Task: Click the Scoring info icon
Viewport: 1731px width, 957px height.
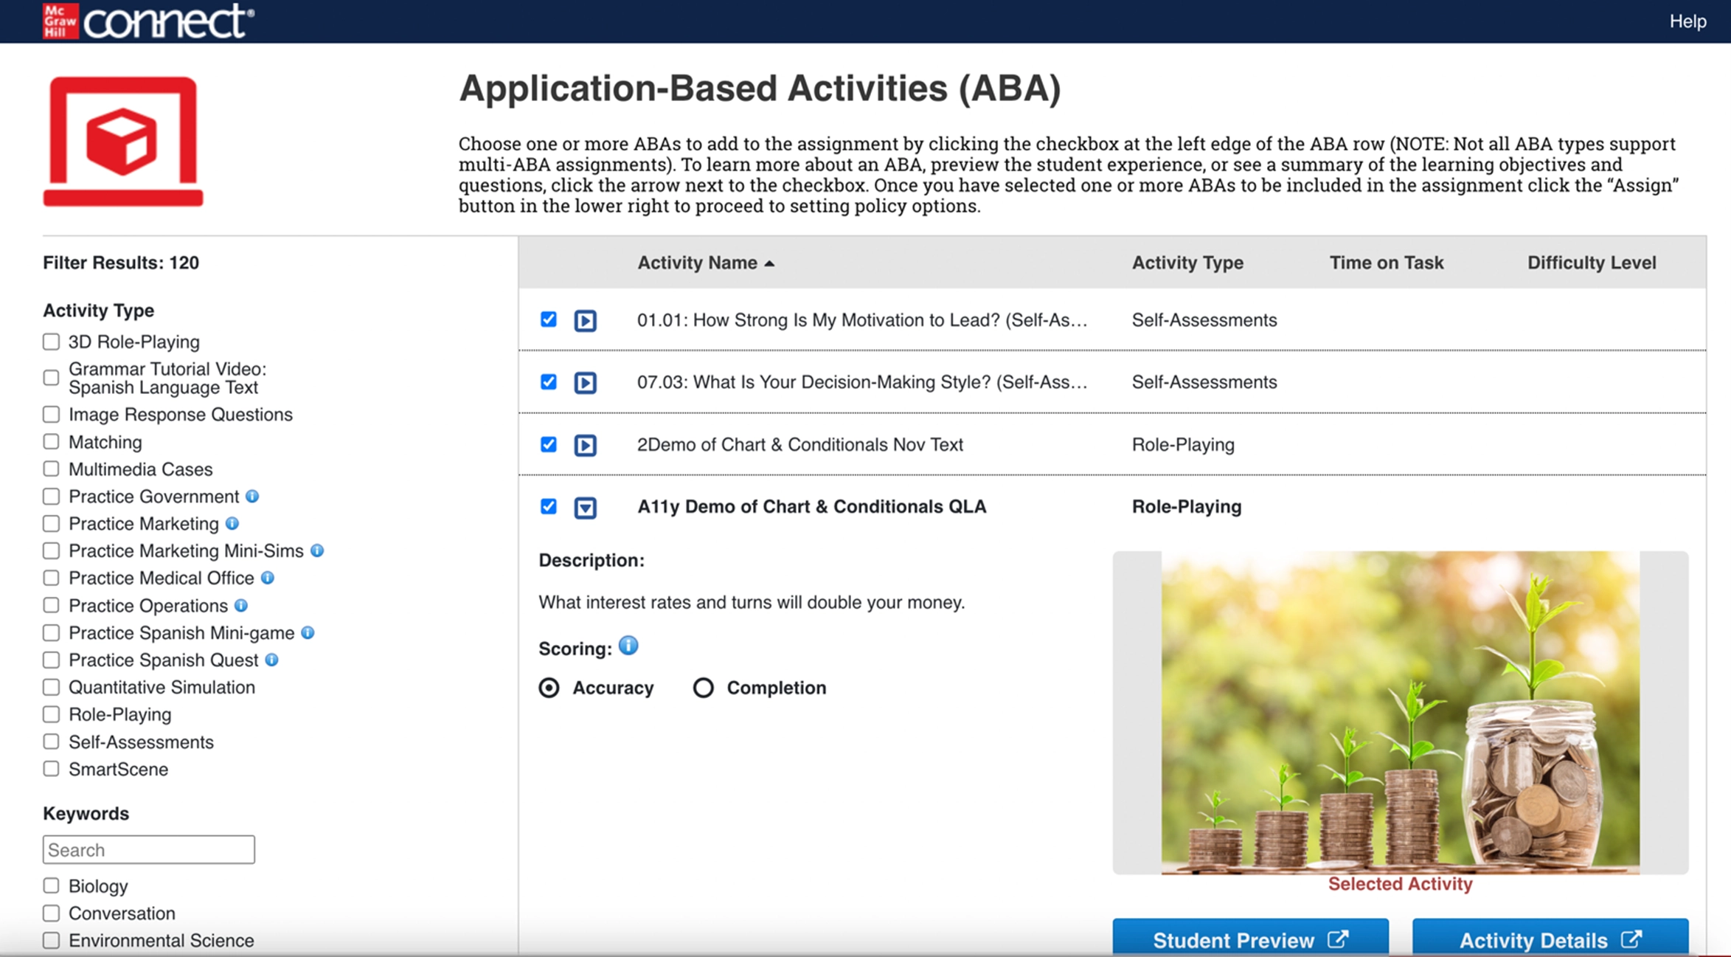Action: pyautogui.click(x=628, y=646)
